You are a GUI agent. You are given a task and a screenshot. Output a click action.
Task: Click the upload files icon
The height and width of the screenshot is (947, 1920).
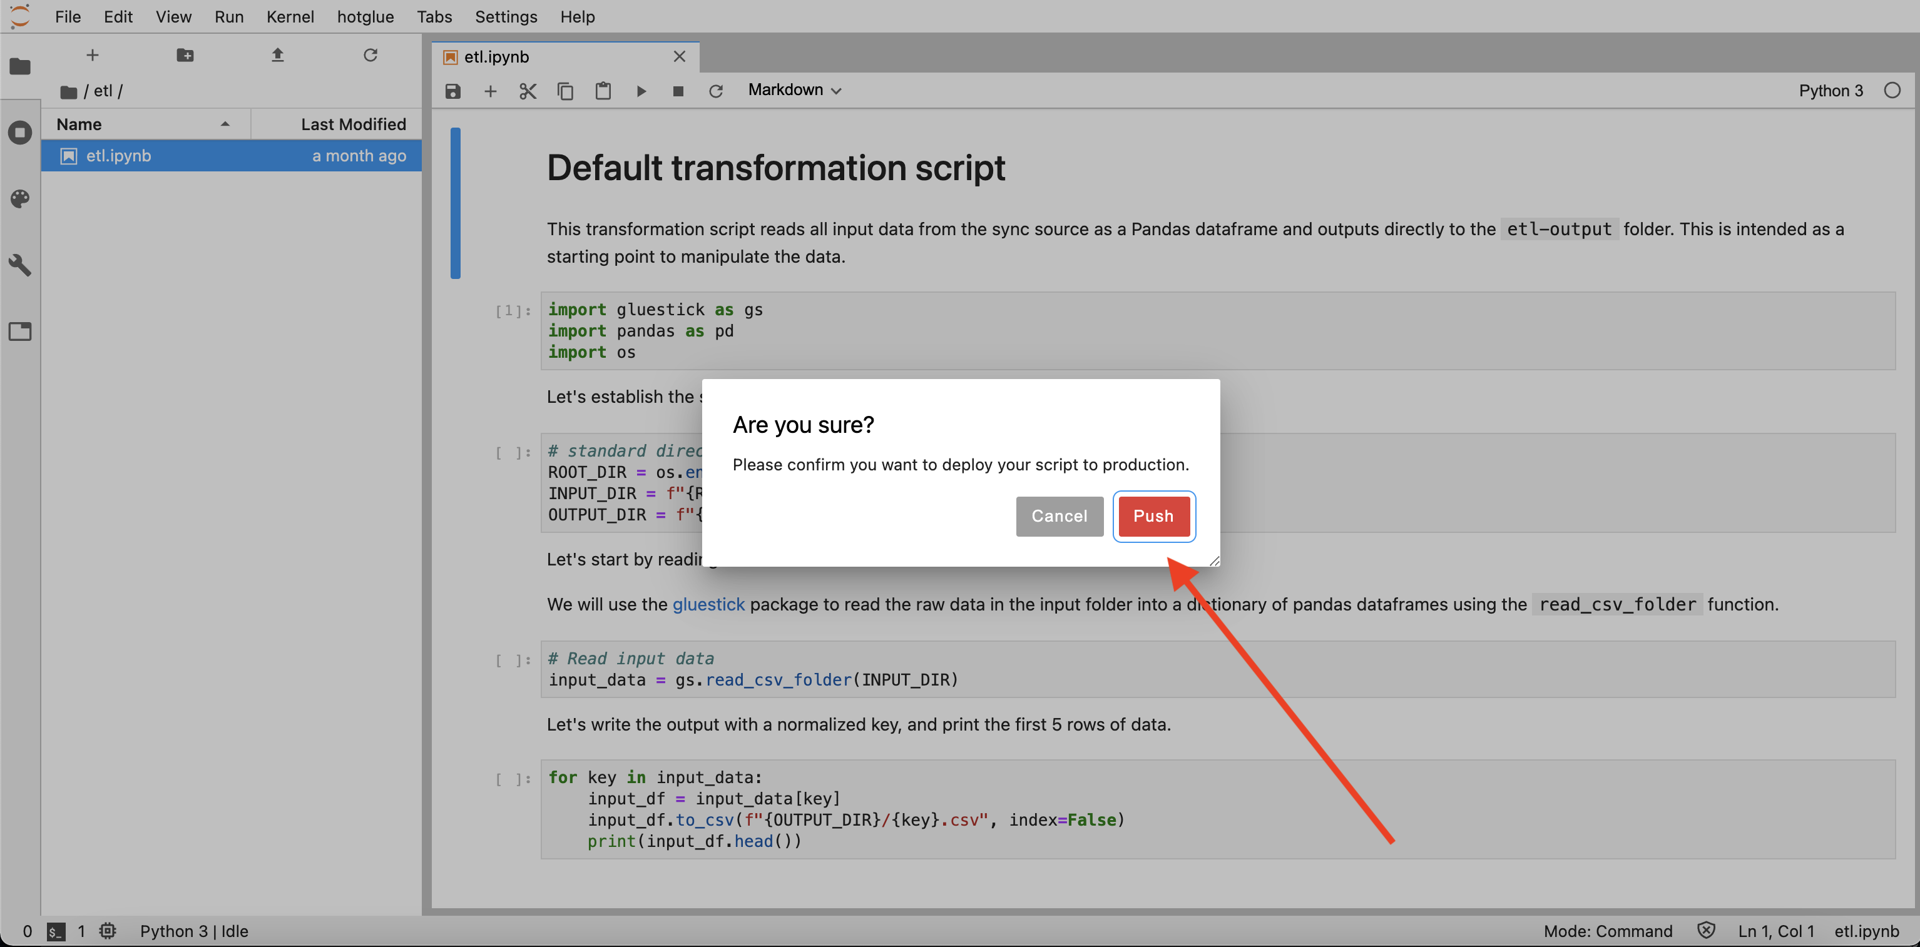point(277,55)
